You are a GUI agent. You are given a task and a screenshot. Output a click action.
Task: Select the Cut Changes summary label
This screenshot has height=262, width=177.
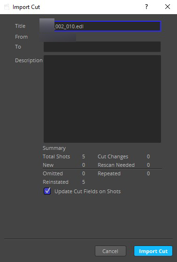point(113,156)
